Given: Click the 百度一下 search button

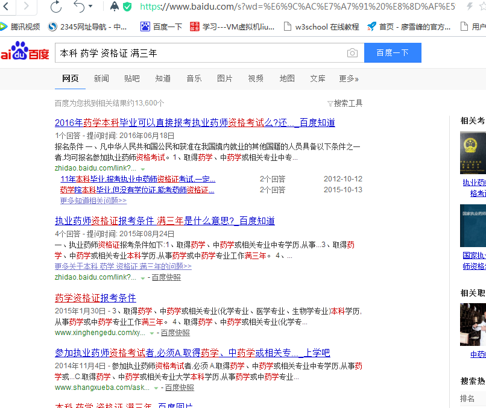Looking at the screenshot, I should click(x=393, y=52).
